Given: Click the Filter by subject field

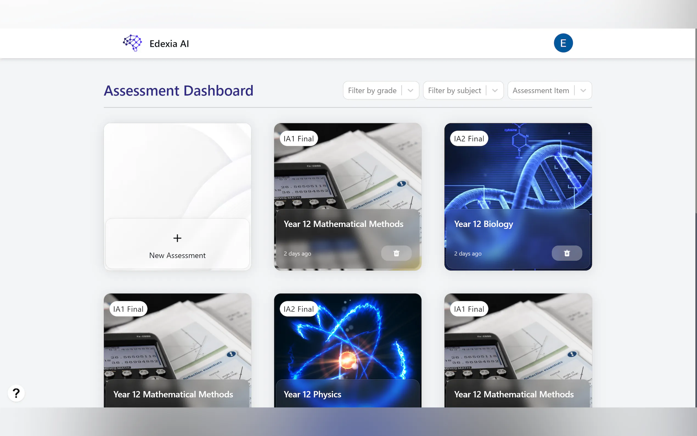Looking at the screenshot, I should pos(454,91).
